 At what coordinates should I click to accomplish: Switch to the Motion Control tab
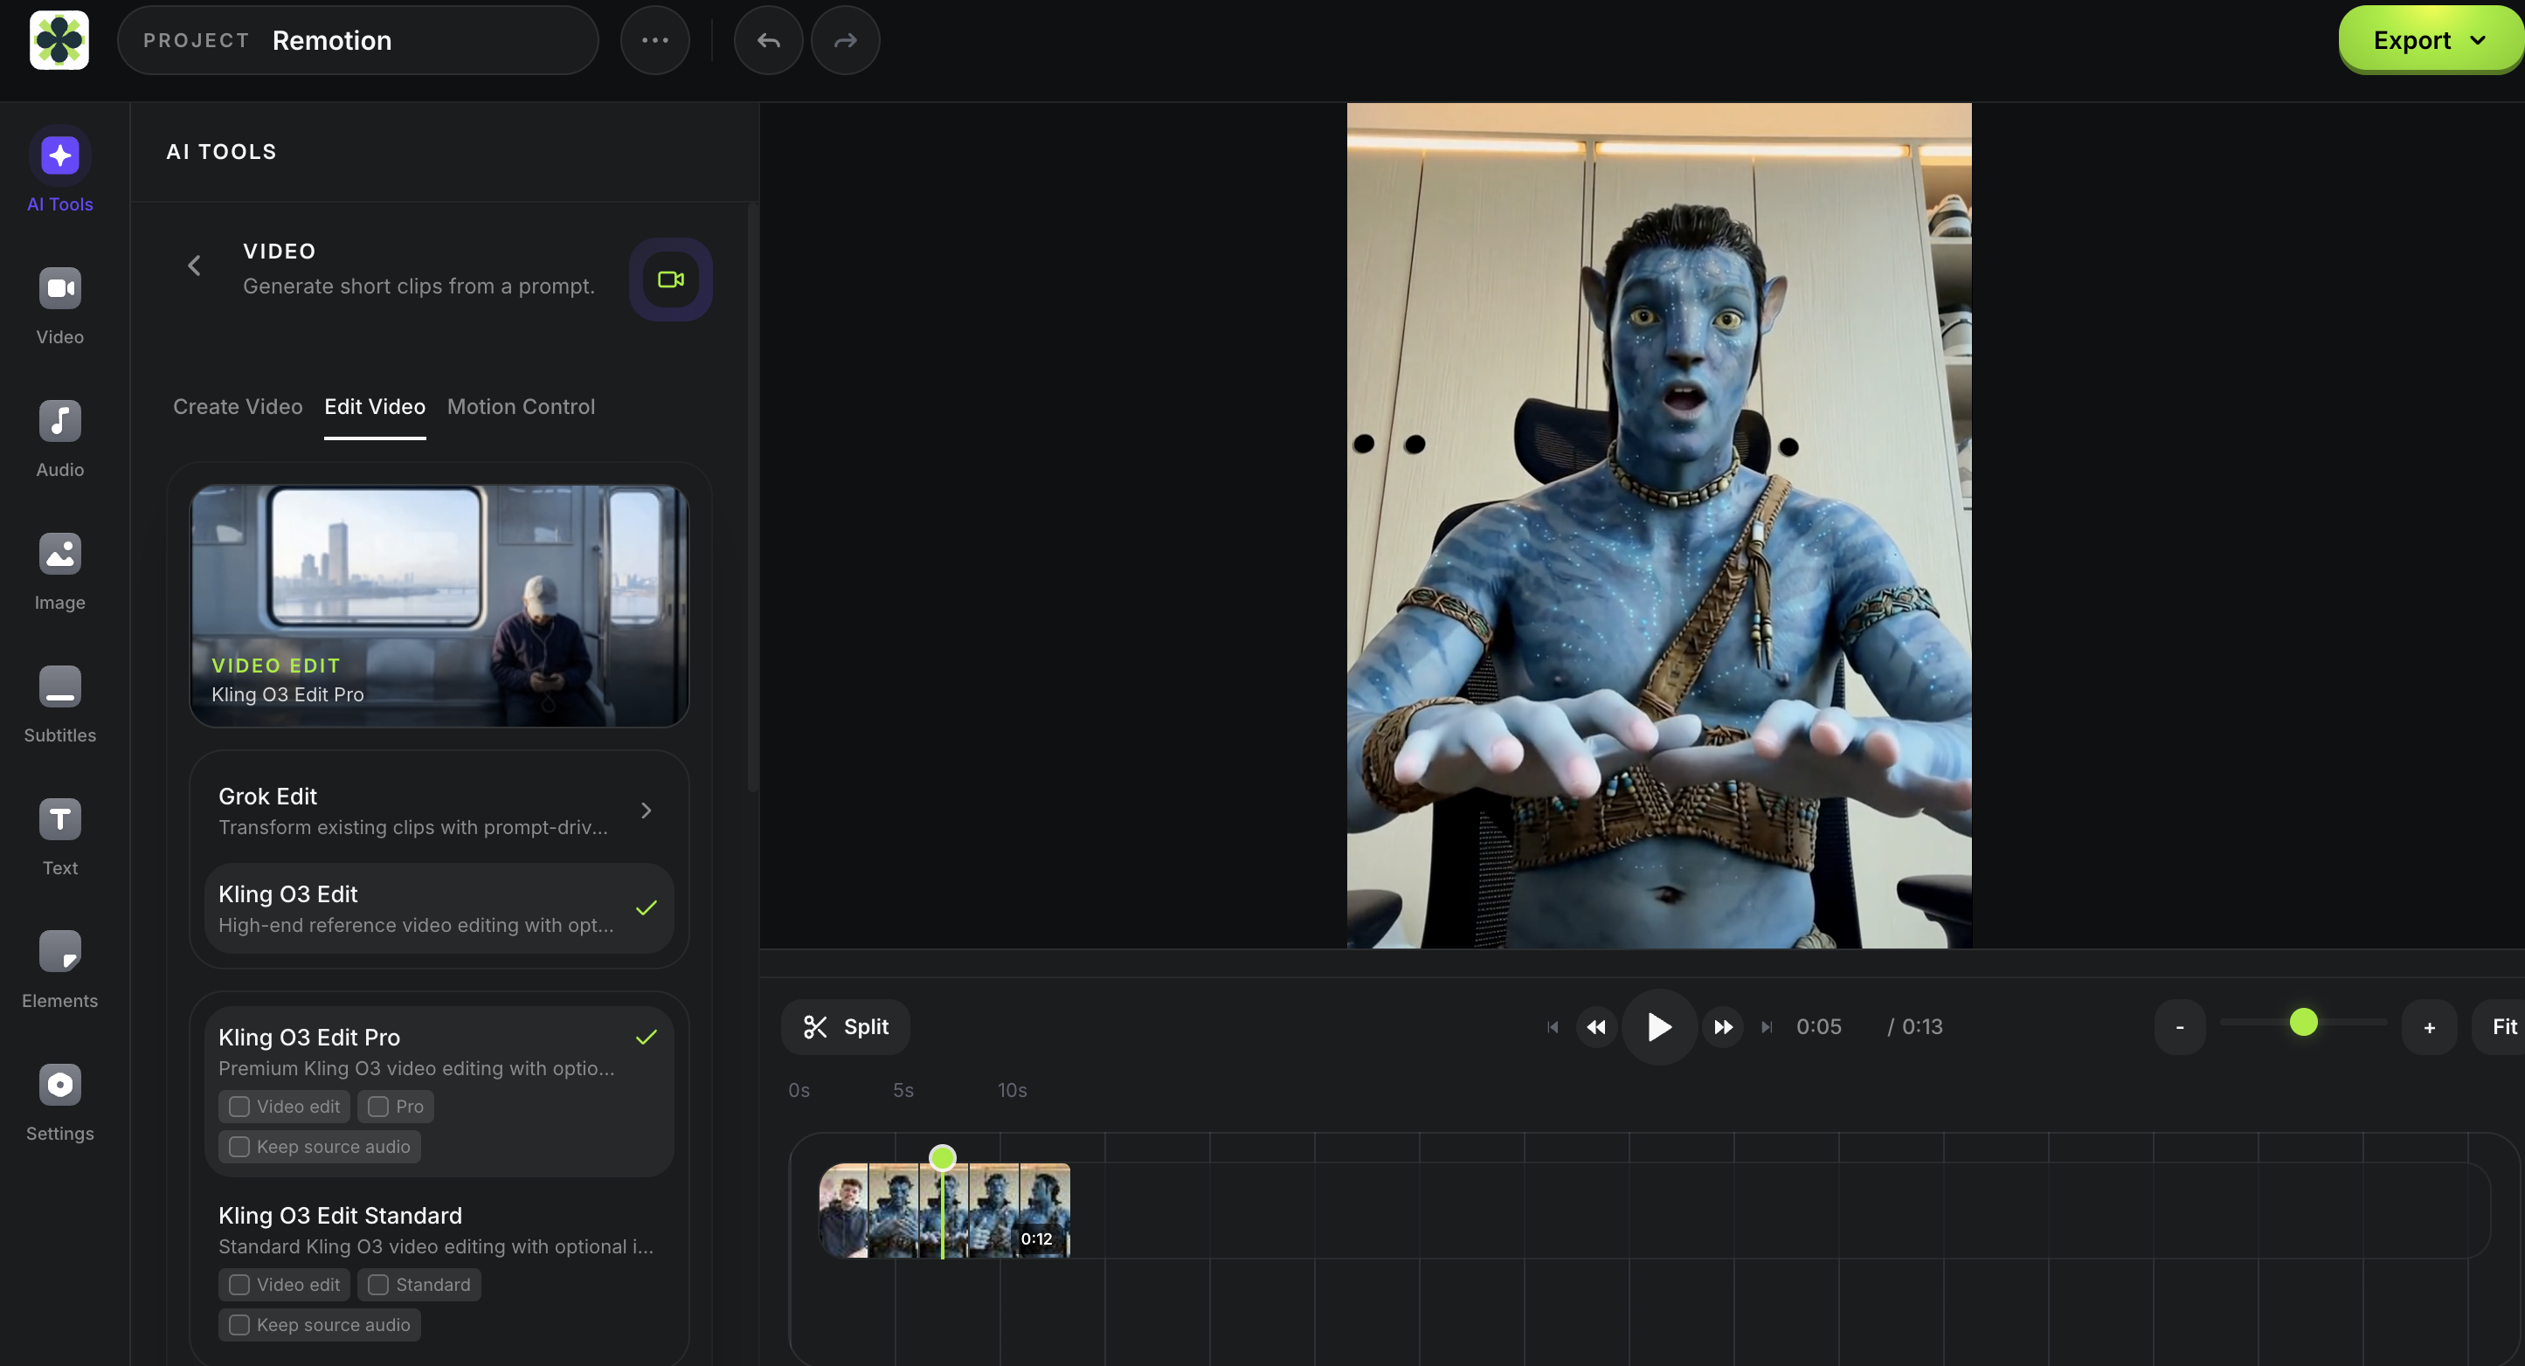click(521, 407)
